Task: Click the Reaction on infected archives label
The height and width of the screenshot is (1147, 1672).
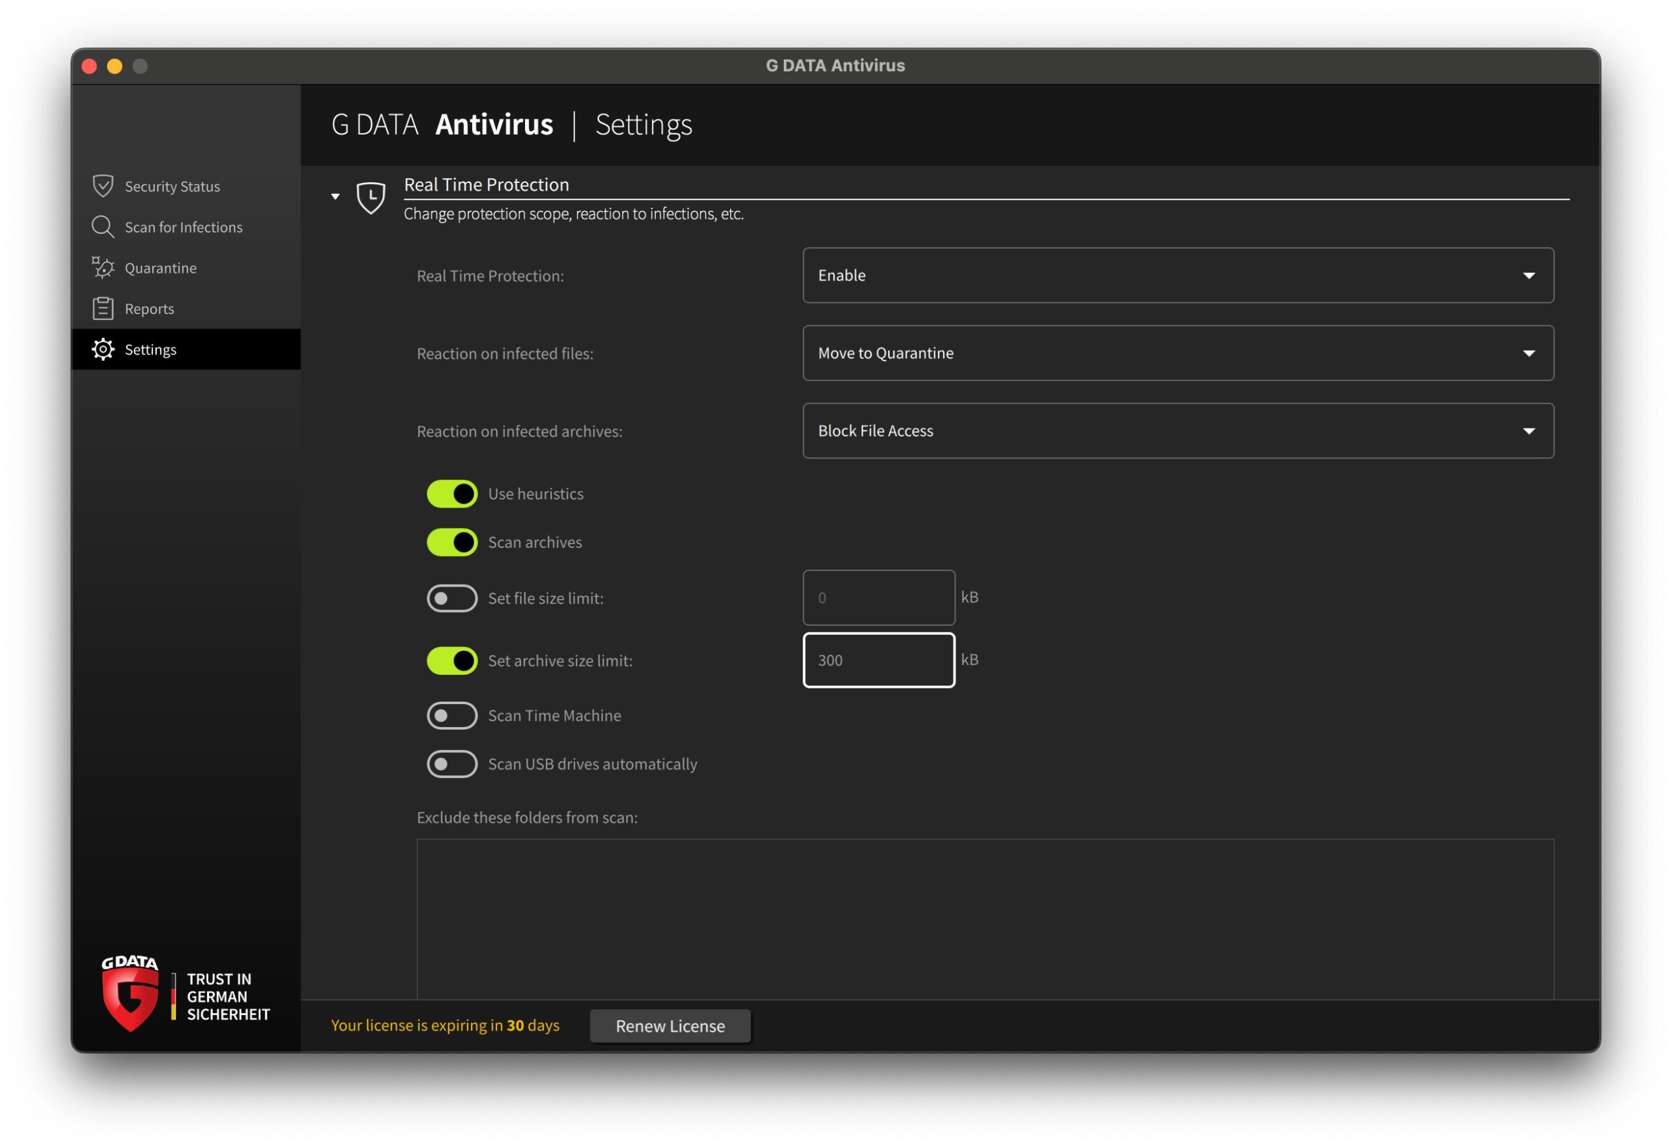Action: click(x=519, y=431)
